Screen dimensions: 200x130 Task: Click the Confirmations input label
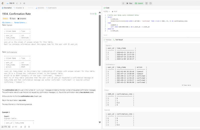(x=110, y=65)
